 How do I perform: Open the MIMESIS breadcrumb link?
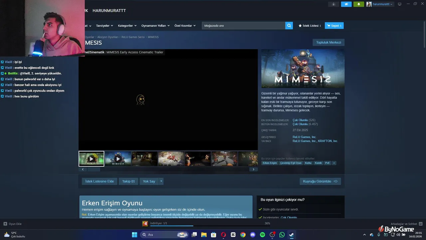153,37
